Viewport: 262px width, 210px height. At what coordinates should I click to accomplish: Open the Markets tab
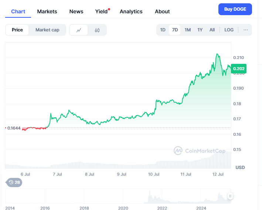click(x=47, y=11)
